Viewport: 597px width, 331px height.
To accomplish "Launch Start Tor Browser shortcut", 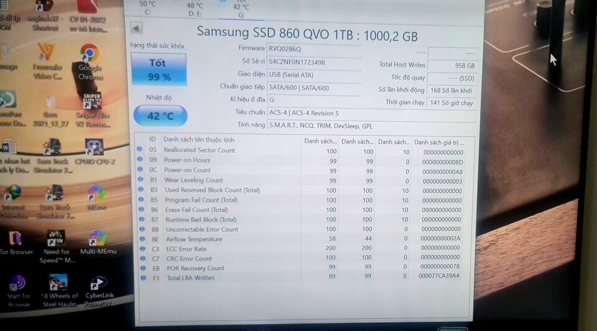I will click(18, 292).
